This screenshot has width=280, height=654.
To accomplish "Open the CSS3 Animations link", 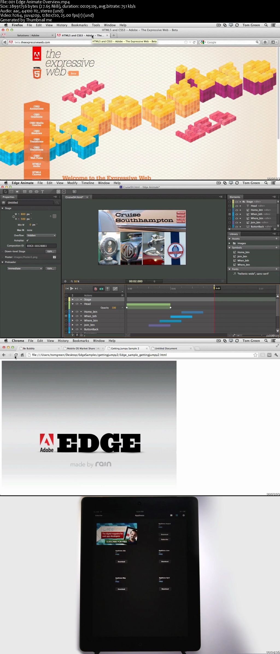I will (37, 107).
